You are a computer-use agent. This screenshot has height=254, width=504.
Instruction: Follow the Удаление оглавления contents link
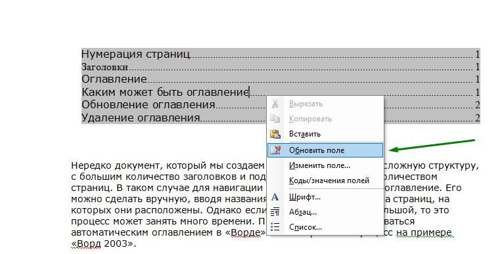coord(141,117)
